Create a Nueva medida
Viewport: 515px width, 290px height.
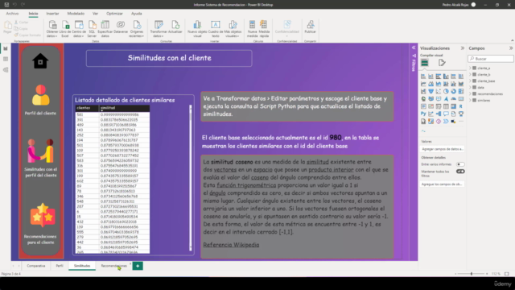pos(252,29)
